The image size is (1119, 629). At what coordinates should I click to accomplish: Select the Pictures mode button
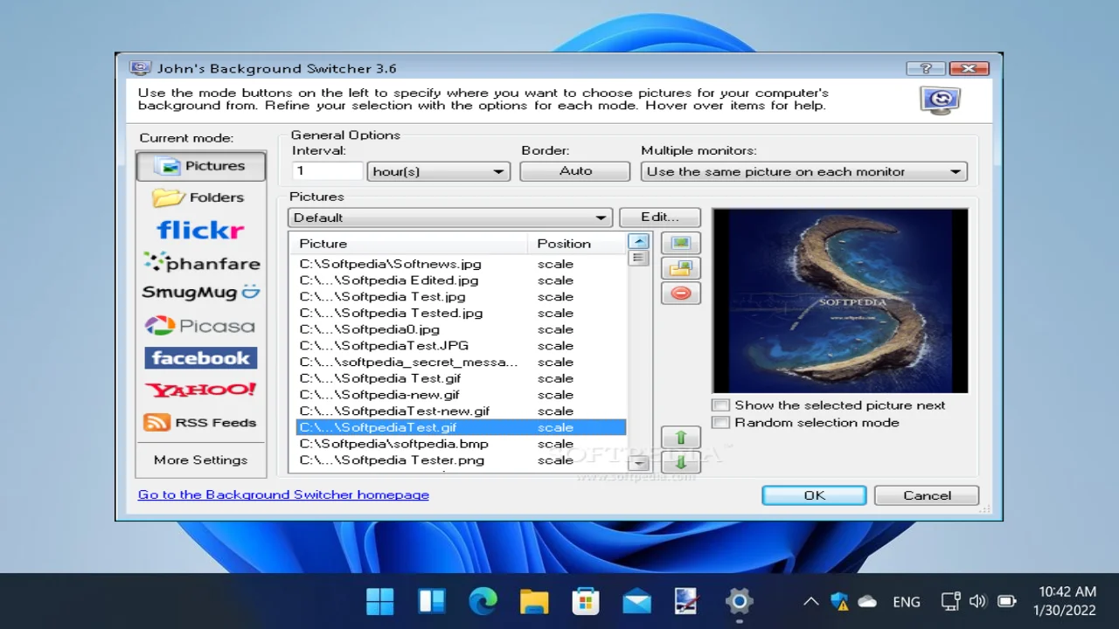201,166
